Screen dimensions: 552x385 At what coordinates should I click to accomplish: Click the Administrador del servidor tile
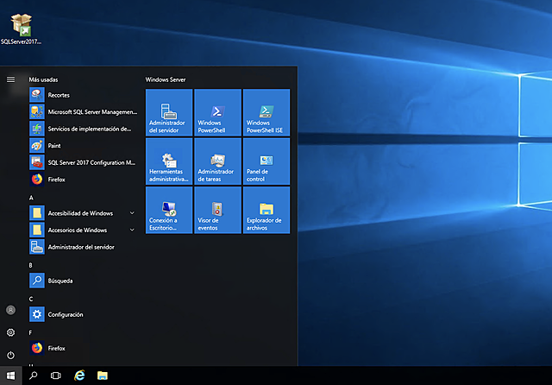[x=169, y=112]
